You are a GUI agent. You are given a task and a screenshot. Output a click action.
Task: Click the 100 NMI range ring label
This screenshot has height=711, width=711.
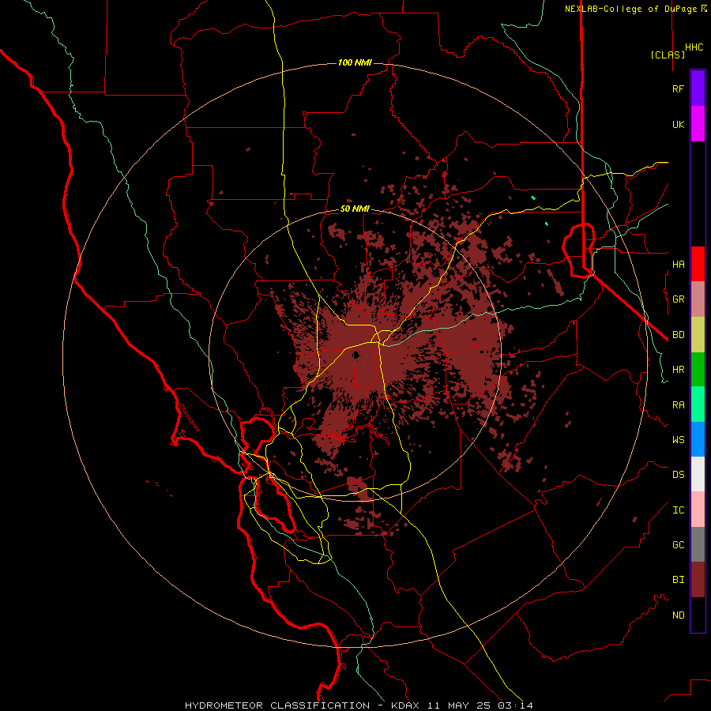355,62
